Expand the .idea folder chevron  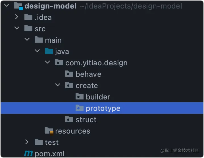pos(16,17)
